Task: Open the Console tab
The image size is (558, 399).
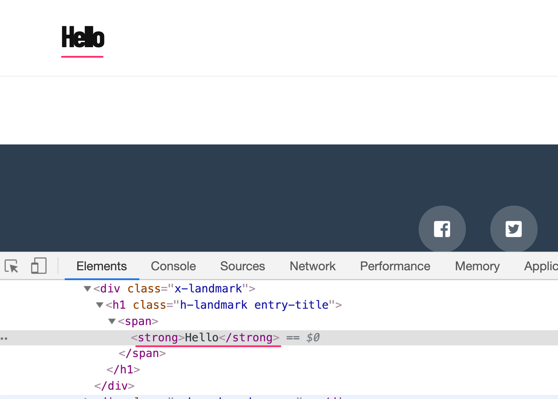Action: click(173, 266)
